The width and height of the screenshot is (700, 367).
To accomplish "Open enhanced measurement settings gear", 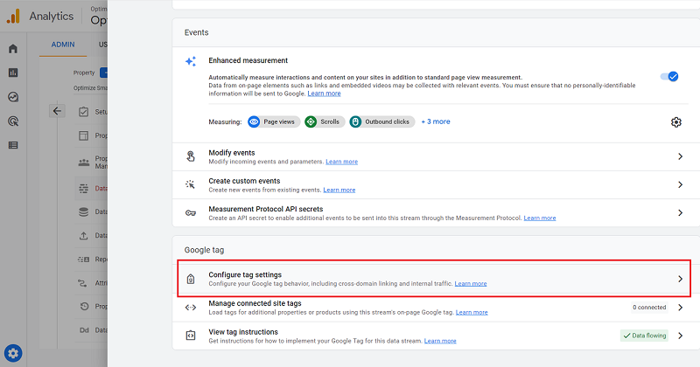I will tap(675, 122).
